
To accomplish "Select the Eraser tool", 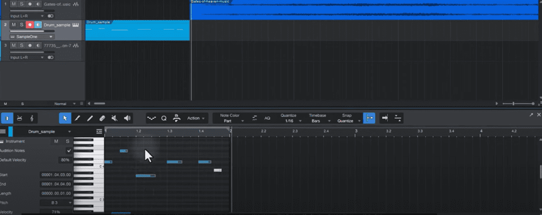I will point(102,118).
